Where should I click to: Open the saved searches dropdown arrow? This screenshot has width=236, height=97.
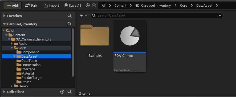pos(219,15)
